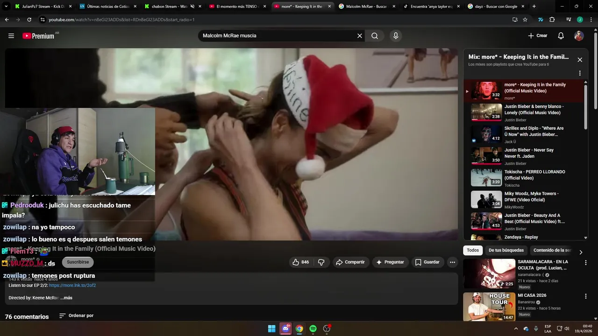
Task: Show hidden system tray icons
Action: pyautogui.click(x=516, y=329)
